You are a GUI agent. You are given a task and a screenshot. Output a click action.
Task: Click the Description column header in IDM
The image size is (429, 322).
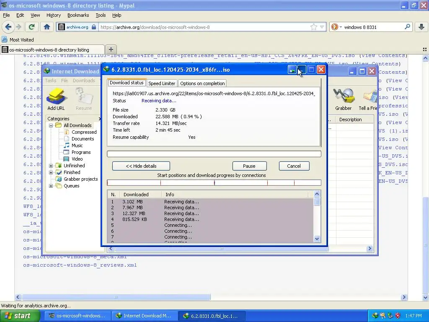pyautogui.click(x=351, y=119)
